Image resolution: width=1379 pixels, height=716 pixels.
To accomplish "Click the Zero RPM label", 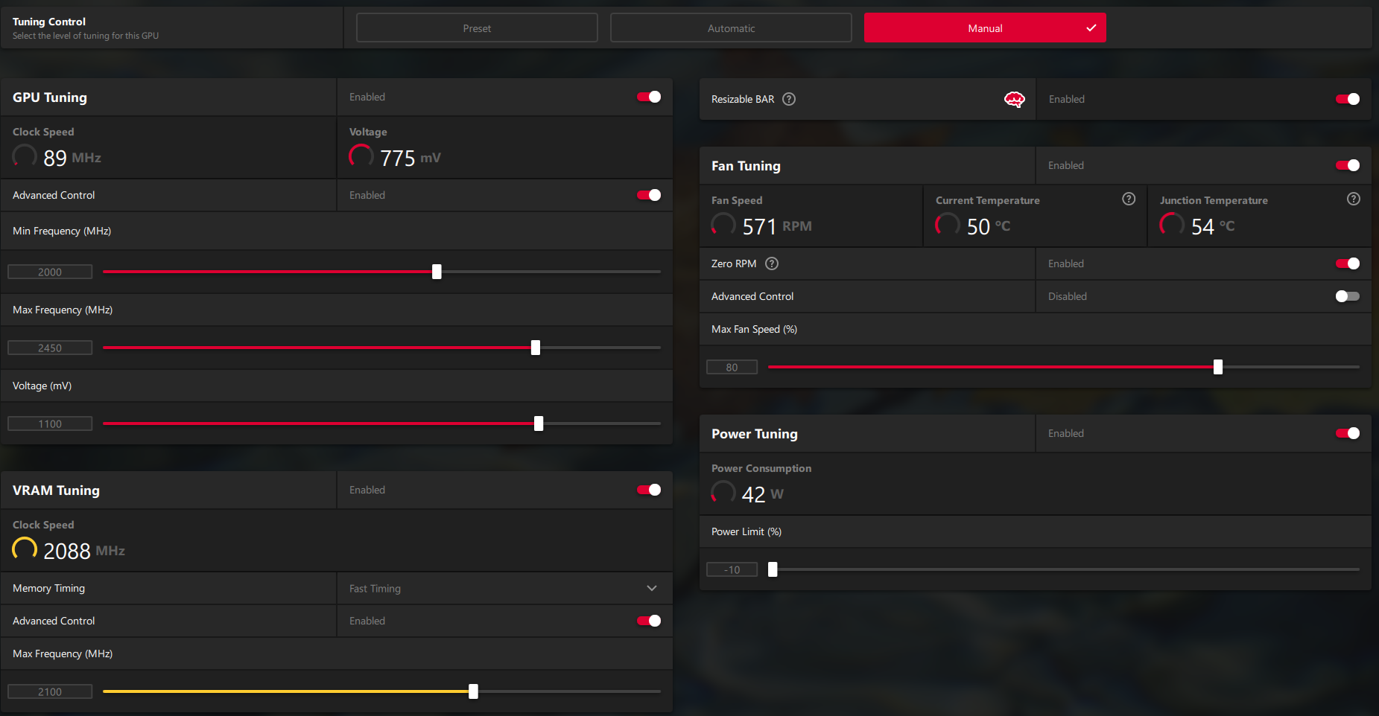I will 734,263.
